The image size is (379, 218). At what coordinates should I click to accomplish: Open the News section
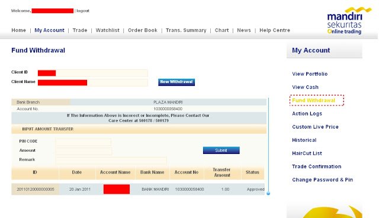coord(244,30)
